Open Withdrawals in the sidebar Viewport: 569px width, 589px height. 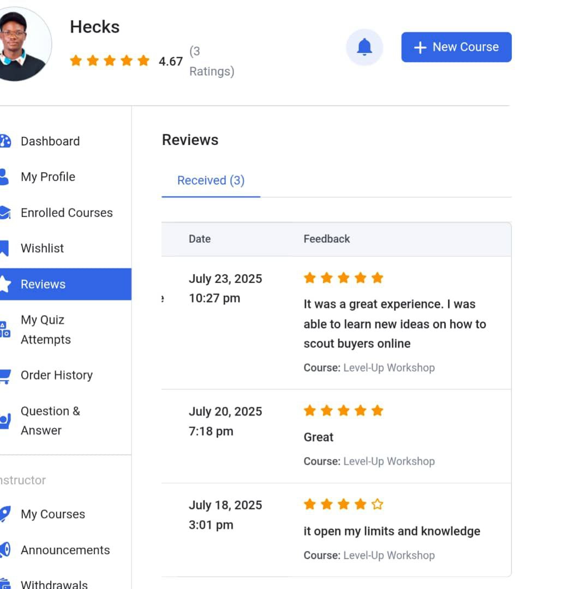pyautogui.click(x=54, y=584)
